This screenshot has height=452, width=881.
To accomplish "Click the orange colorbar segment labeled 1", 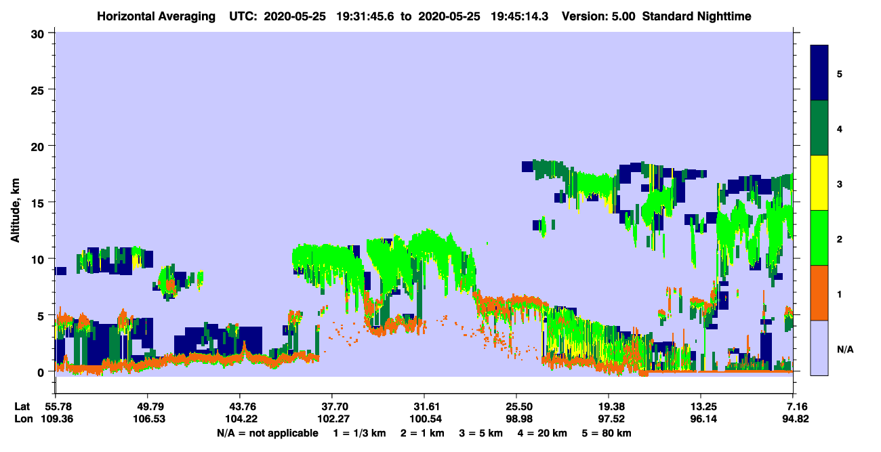I will click(x=819, y=293).
